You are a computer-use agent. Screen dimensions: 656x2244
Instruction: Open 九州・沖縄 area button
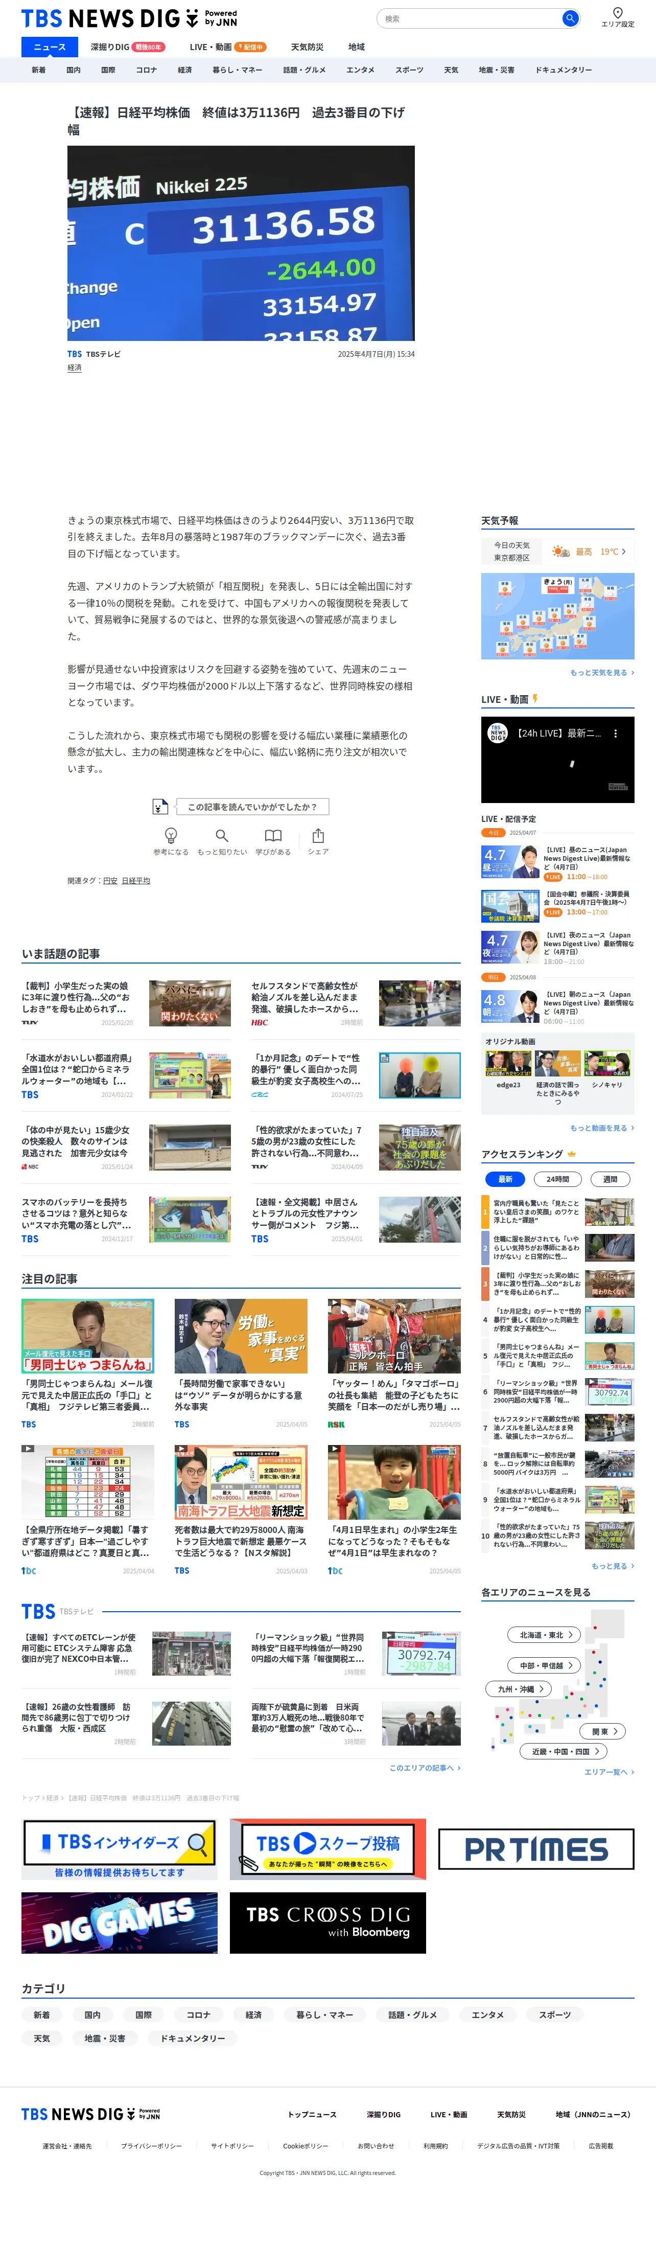click(520, 1688)
